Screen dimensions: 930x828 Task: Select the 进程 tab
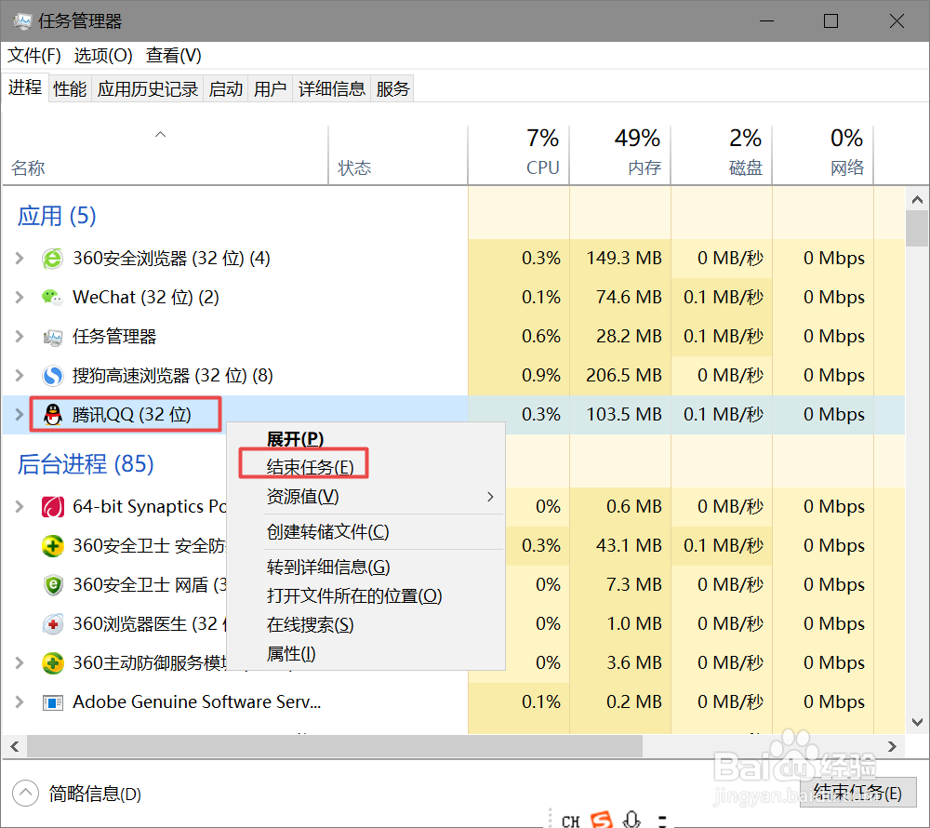[25, 87]
